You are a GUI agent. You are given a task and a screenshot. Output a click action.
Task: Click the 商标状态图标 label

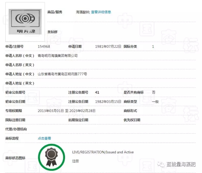pos(15,158)
